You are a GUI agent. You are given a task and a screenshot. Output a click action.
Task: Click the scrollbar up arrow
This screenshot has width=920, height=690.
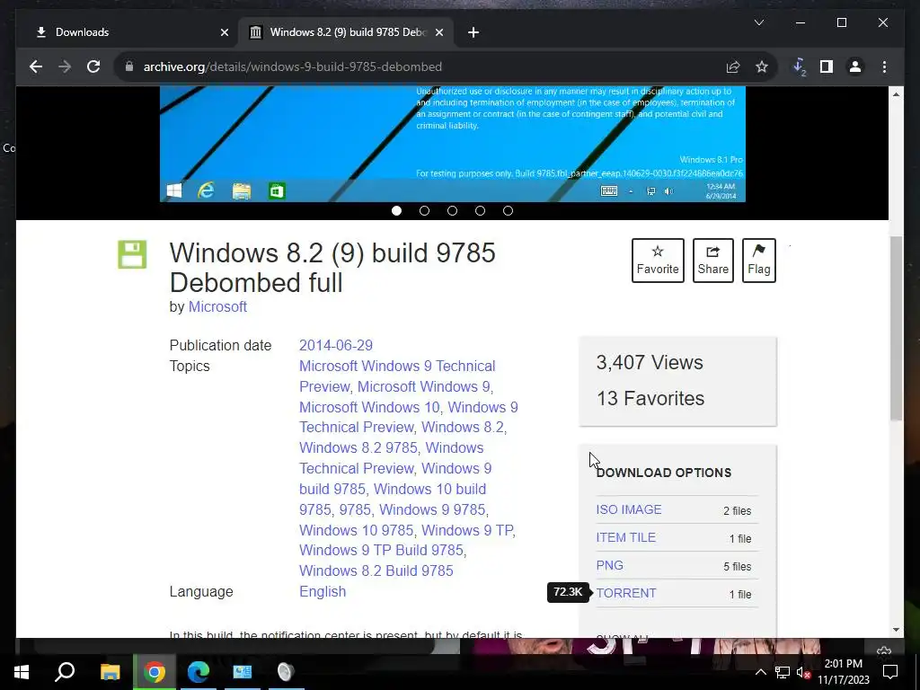[x=896, y=94]
